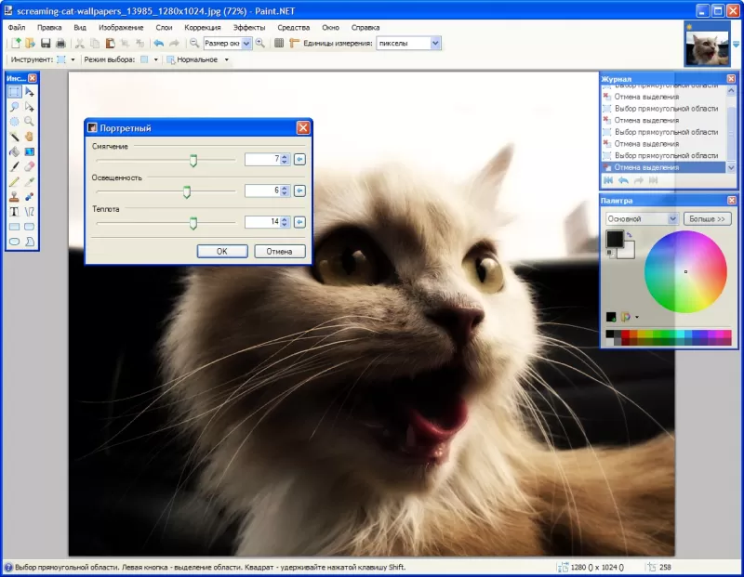Open the palette management dropdown arrow
This screenshot has width=744, height=577.
[637, 317]
